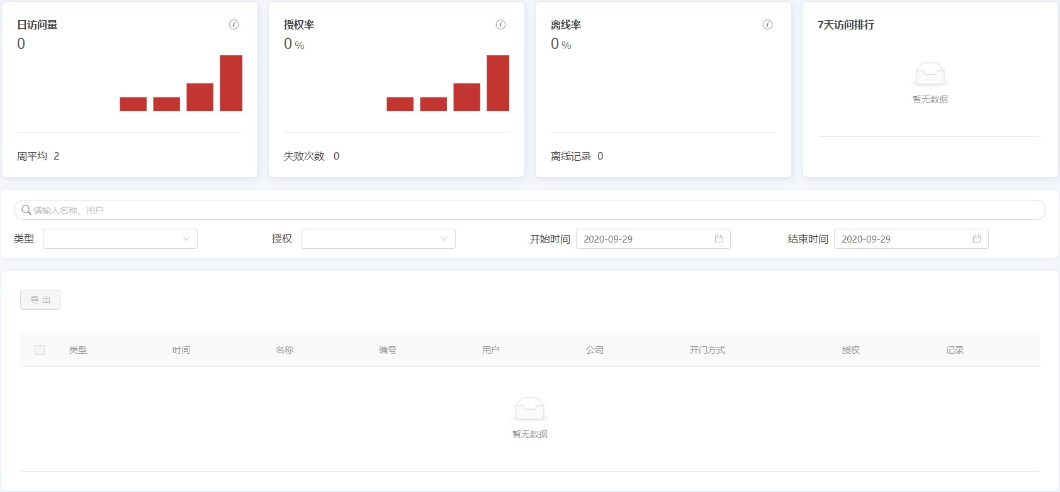Click the info icon on 日访问量 card
This screenshot has height=492, width=1060.
[234, 25]
